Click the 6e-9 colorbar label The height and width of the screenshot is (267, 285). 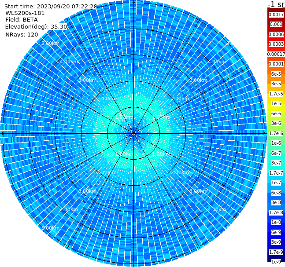pyautogui.click(x=276, y=232)
